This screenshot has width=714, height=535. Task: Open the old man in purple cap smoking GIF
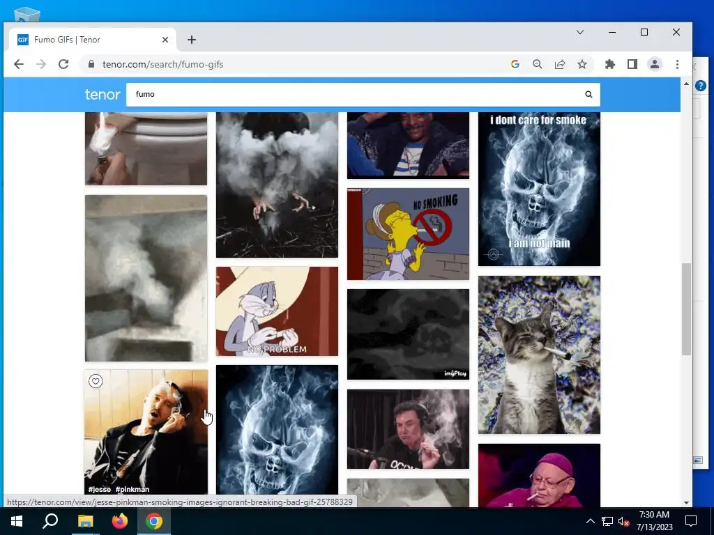(539, 476)
